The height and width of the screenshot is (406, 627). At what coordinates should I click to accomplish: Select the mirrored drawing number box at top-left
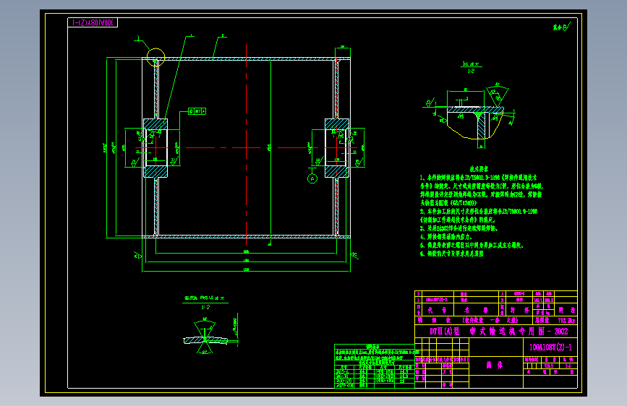pyautogui.click(x=93, y=23)
